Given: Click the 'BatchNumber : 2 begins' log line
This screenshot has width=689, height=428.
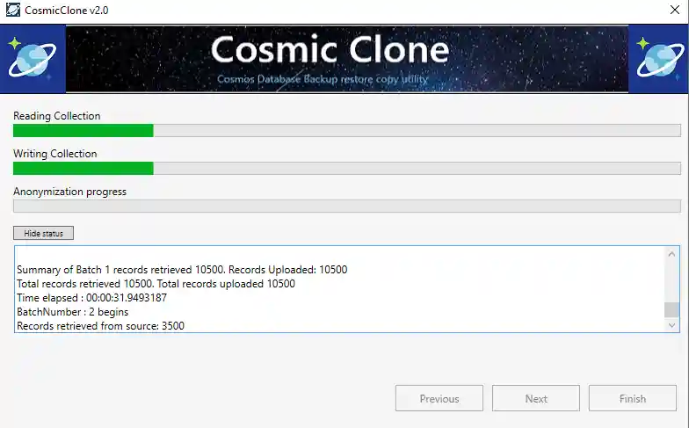Looking at the screenshot, I should coord(73,312).
